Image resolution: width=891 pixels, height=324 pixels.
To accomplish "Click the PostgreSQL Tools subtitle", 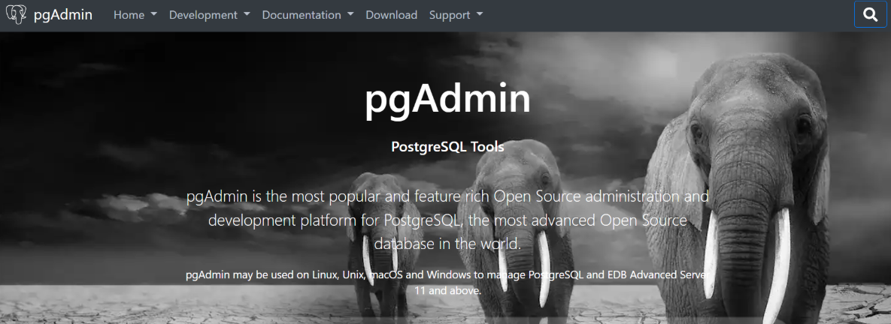I will [x=448, y=147].
